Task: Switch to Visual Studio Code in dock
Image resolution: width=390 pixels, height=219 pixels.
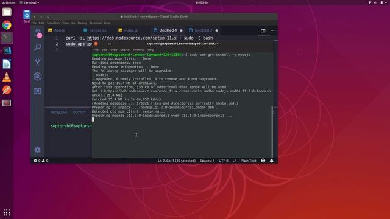Action: [7, 50]
